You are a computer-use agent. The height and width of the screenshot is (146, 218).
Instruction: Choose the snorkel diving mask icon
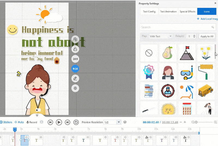tap(187, 72)
